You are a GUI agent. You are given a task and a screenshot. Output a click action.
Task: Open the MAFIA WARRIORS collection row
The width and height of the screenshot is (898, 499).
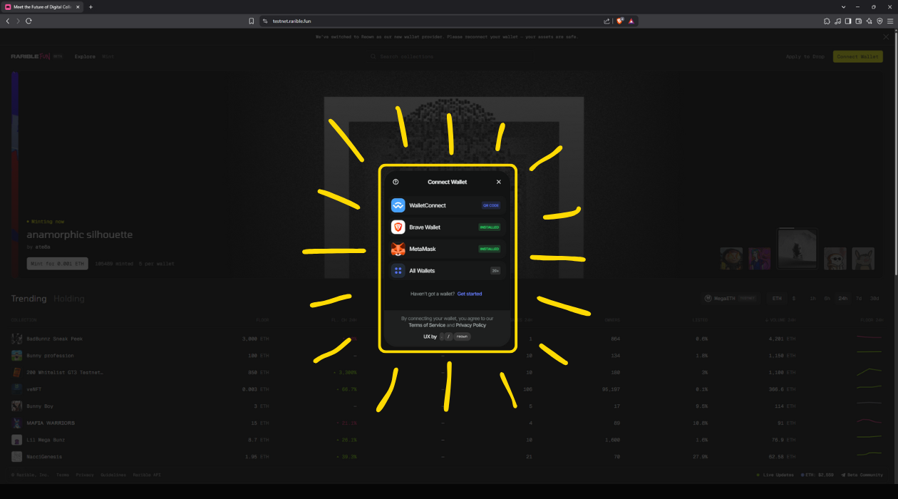point(448,423)
